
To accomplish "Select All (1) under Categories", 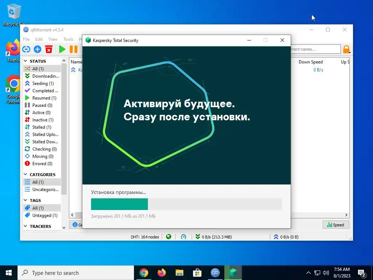I will pyautogui.click(x=42, y=182).
